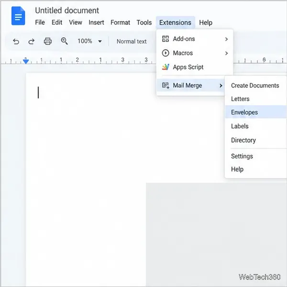The height and width of the screenshot is (287, 287).
Task: Choose Create Documents in Mail Merge submenu
Action: 255,86
